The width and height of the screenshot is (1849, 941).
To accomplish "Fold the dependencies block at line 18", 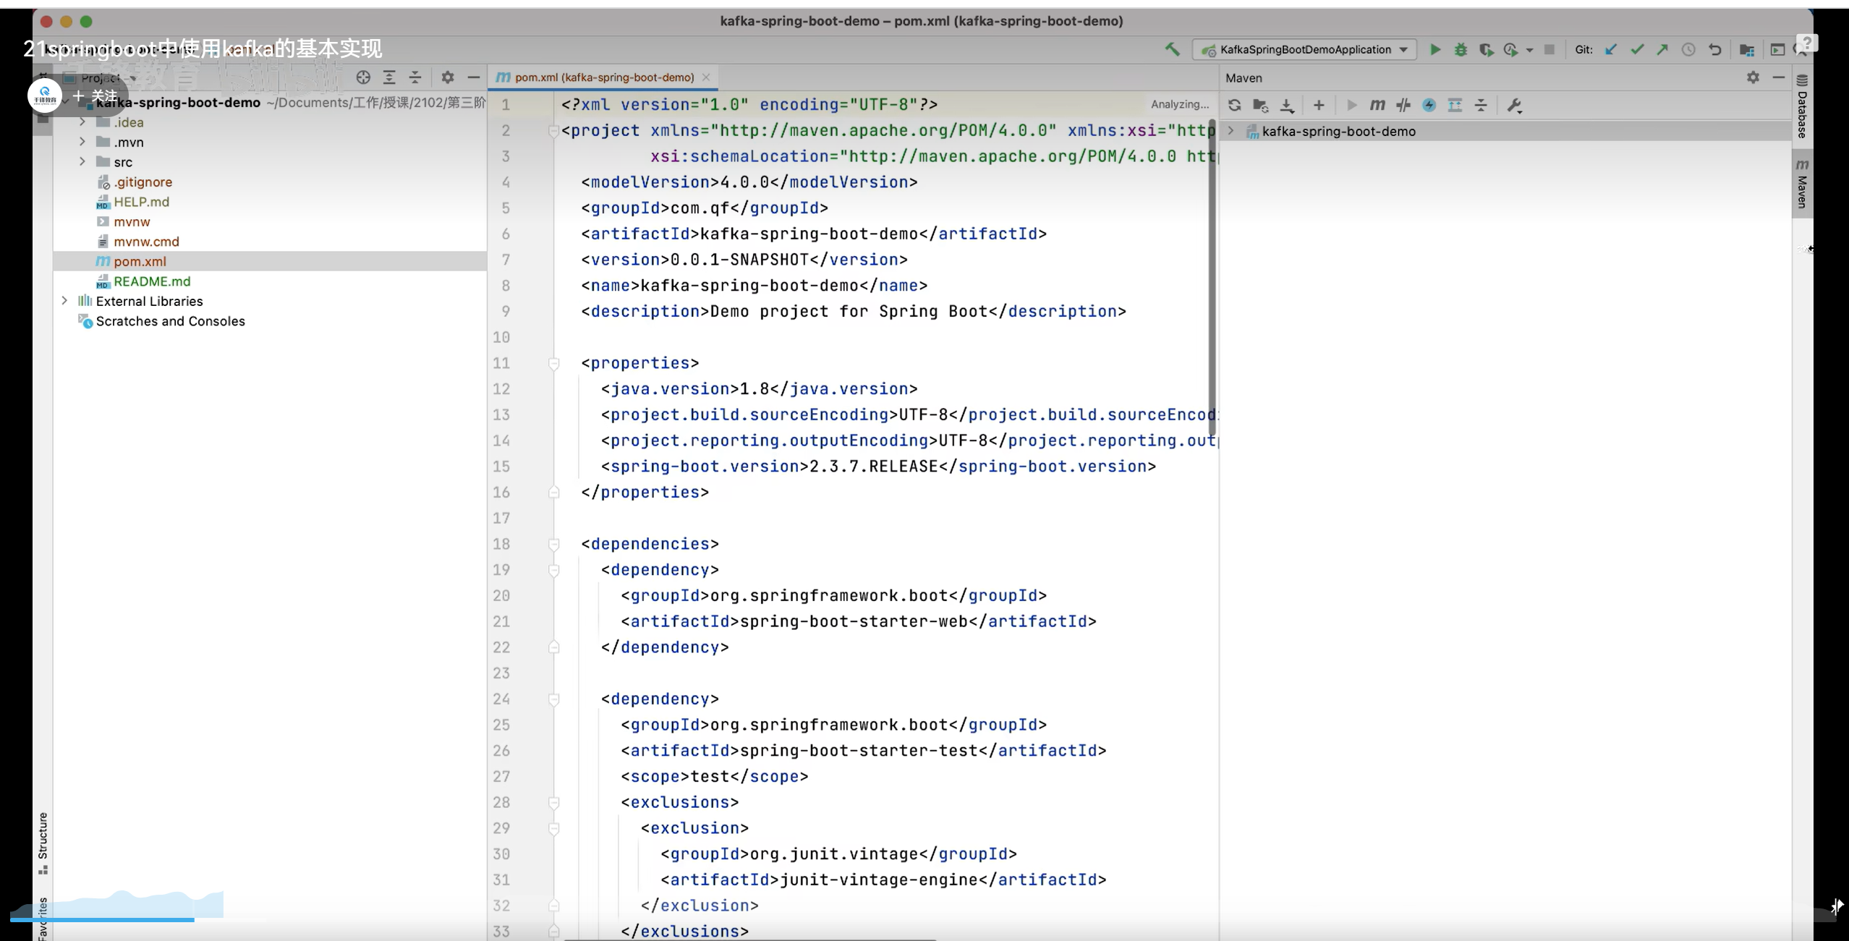I will (554, 544).
